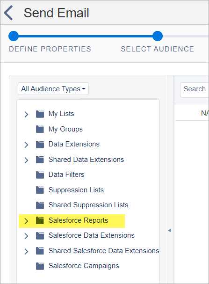This screenshot has width=209, height=284.
Task: Expand the My Lists folder chevron
Action: (27, 114)
